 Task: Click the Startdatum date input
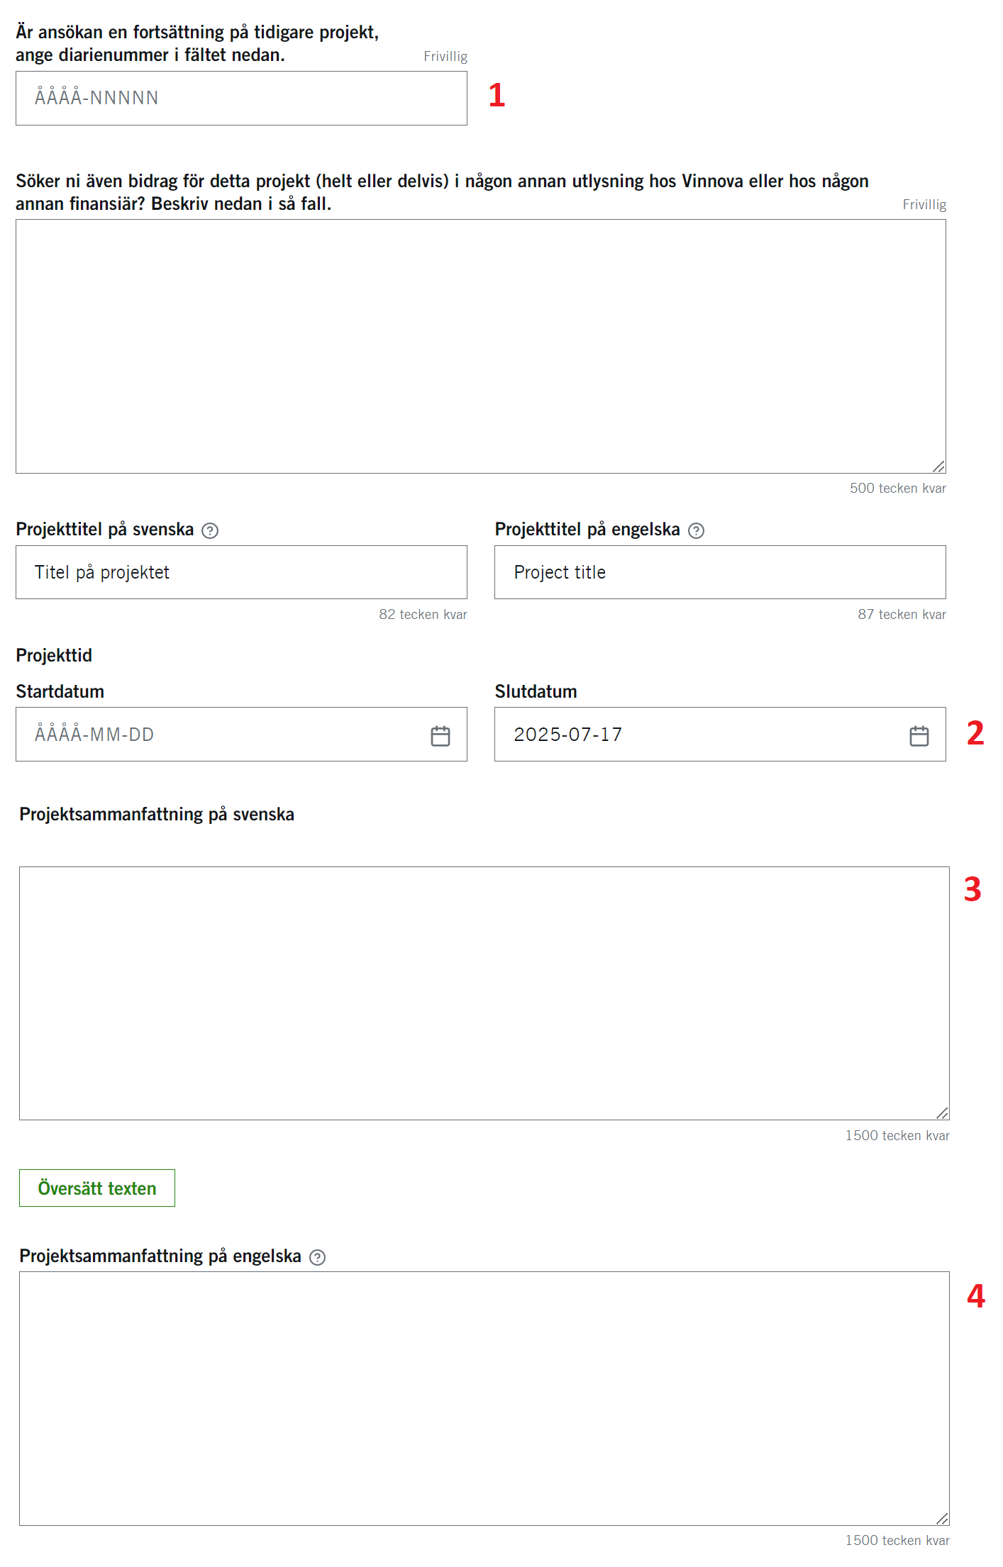tap(220, 735)
